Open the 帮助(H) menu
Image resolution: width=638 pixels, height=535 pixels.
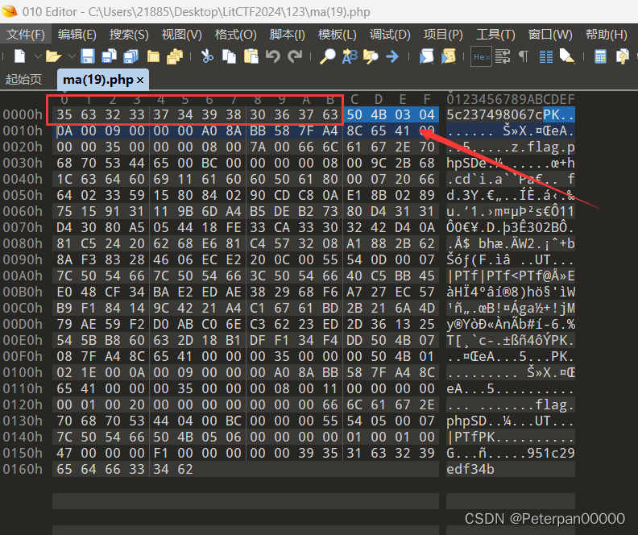[x=607, y=34]
